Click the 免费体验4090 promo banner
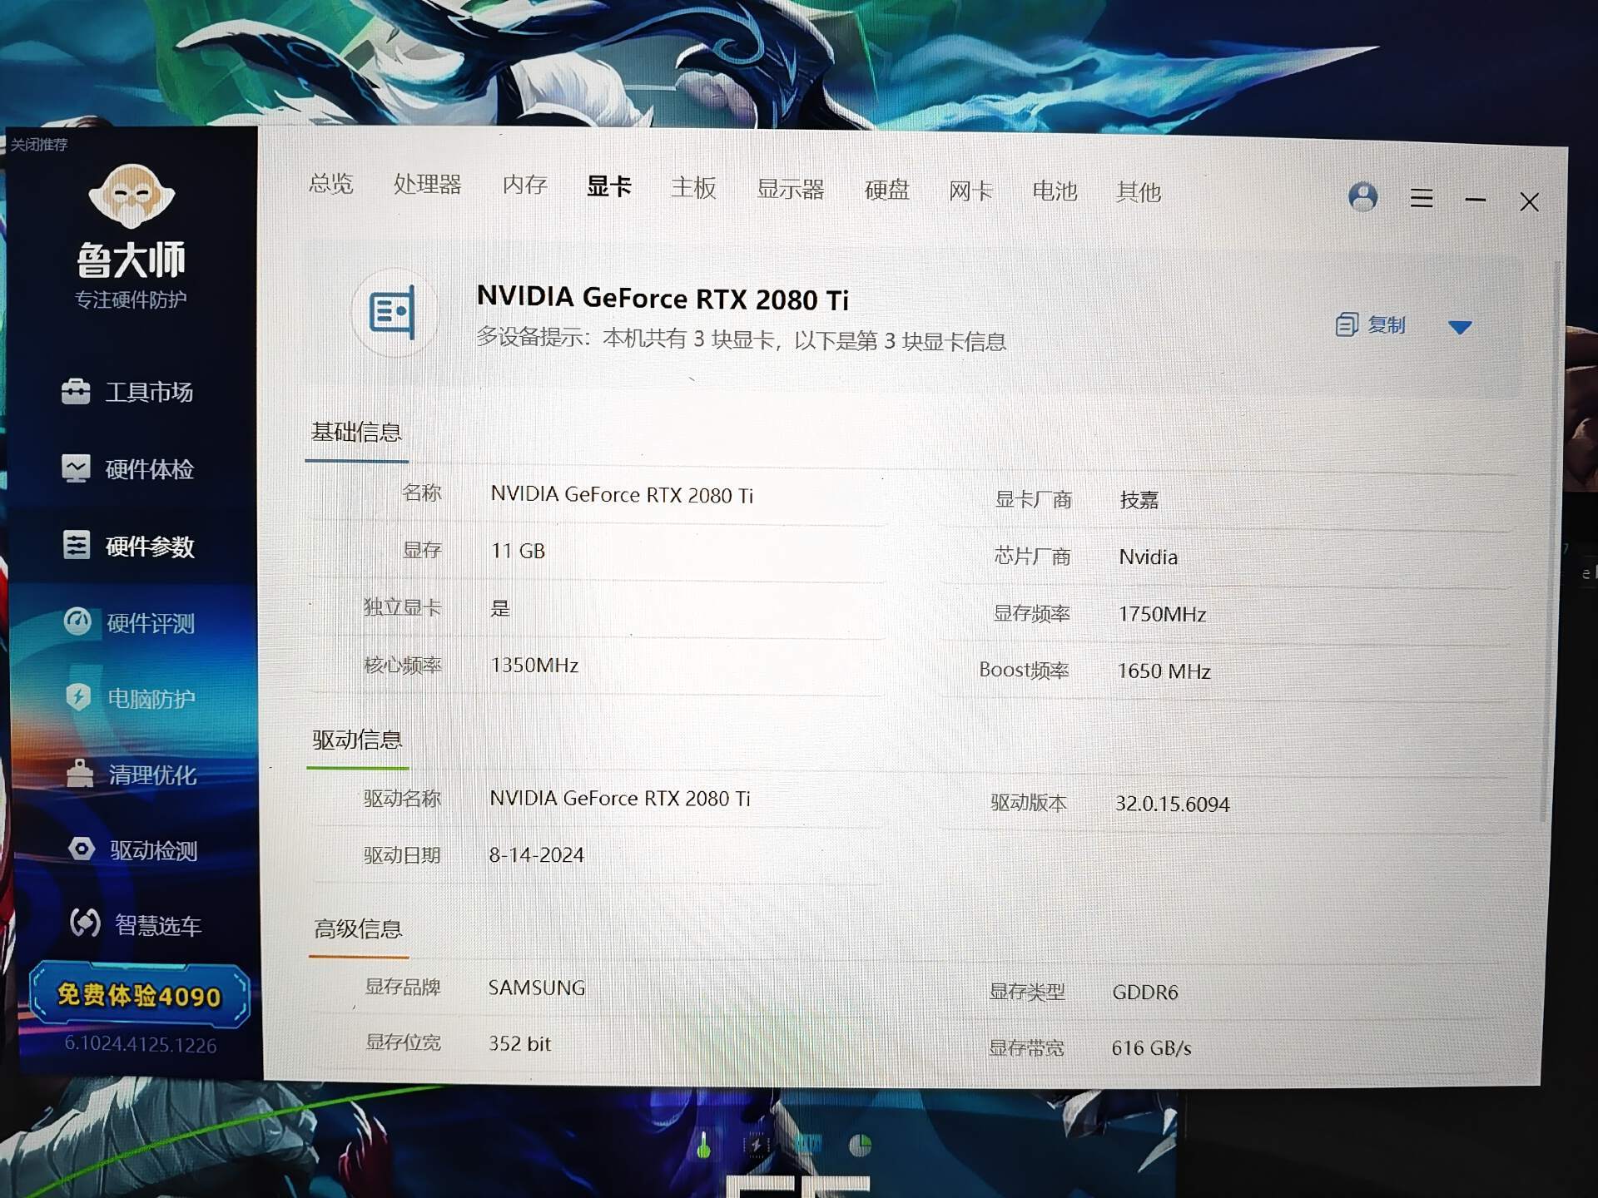The width and height of the screenshot is (1598, 1198). pos(139,994)
